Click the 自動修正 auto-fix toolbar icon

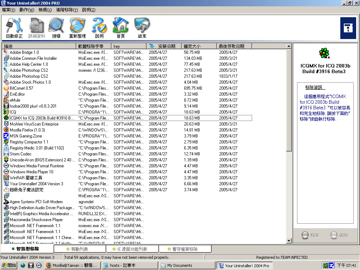pyautogui.click(x=14, y=27)
